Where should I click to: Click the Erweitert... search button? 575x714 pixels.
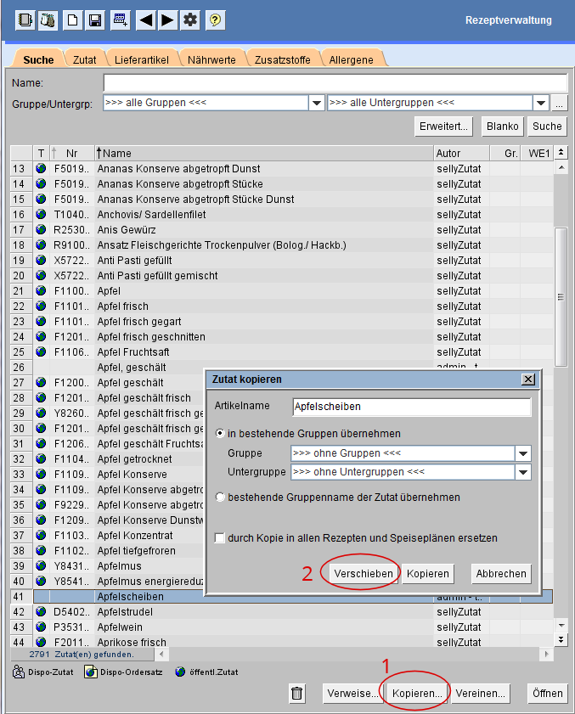[x=443, y=126]
